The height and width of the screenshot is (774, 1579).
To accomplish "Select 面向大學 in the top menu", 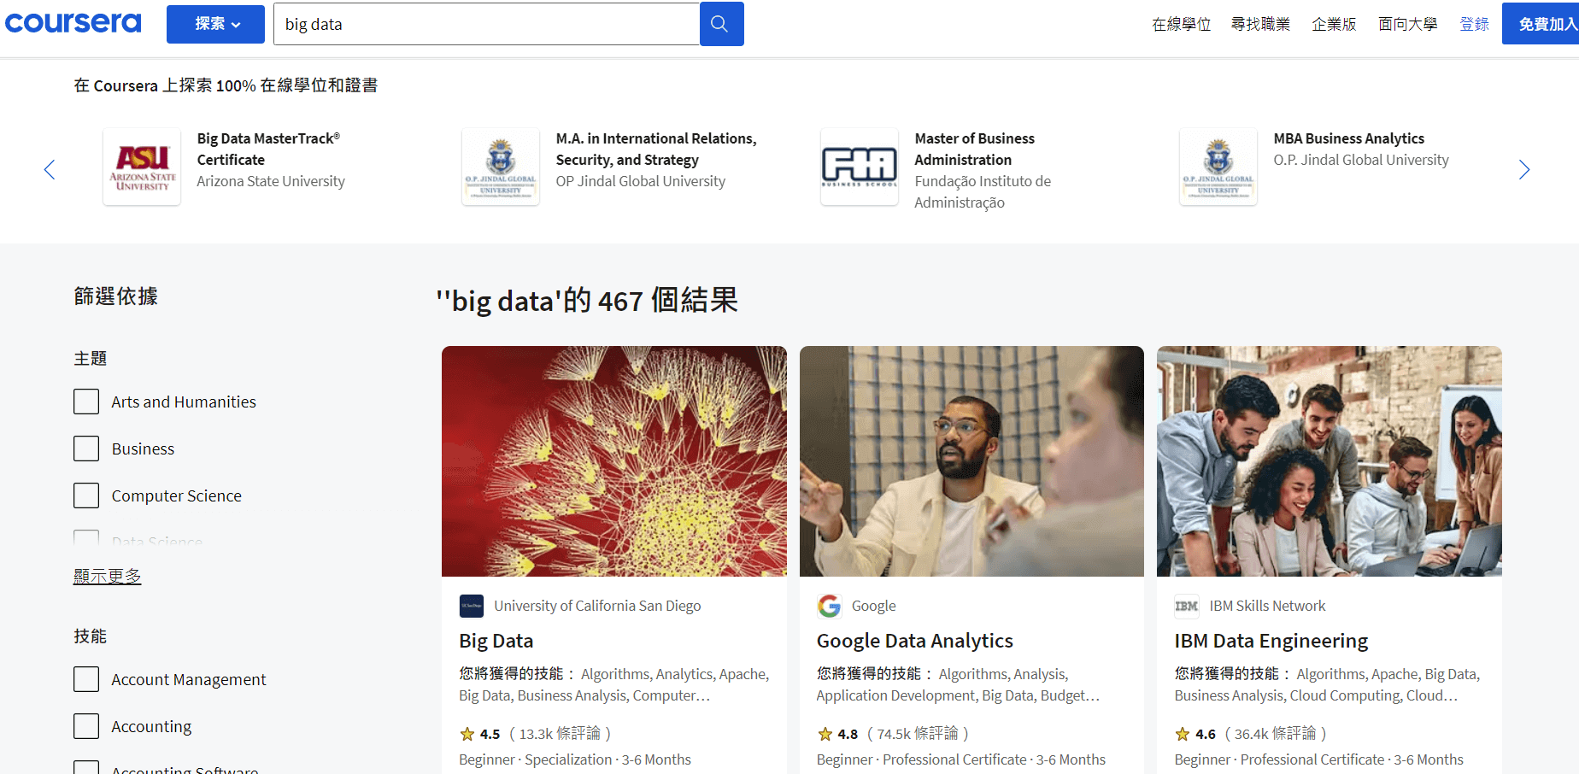I will (1408, 24).
